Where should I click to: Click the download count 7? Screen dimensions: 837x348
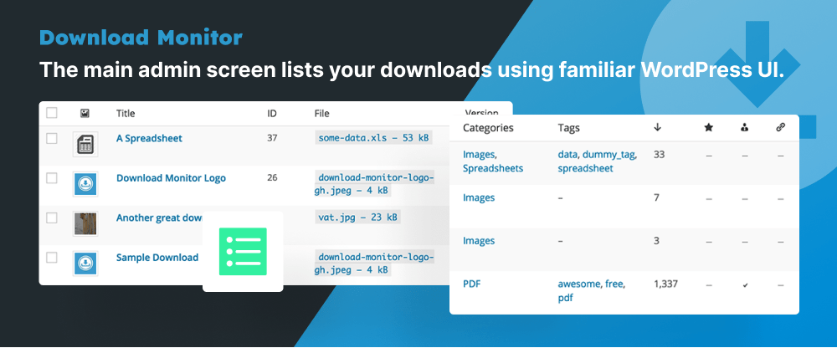click(x=656, y=197)
